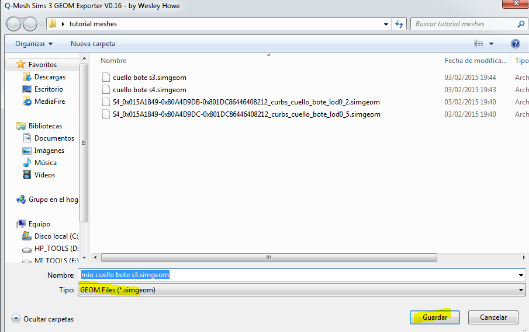Click Nueva carpeta to create folder
Screen dimensions: 529x332
[93, 44]
